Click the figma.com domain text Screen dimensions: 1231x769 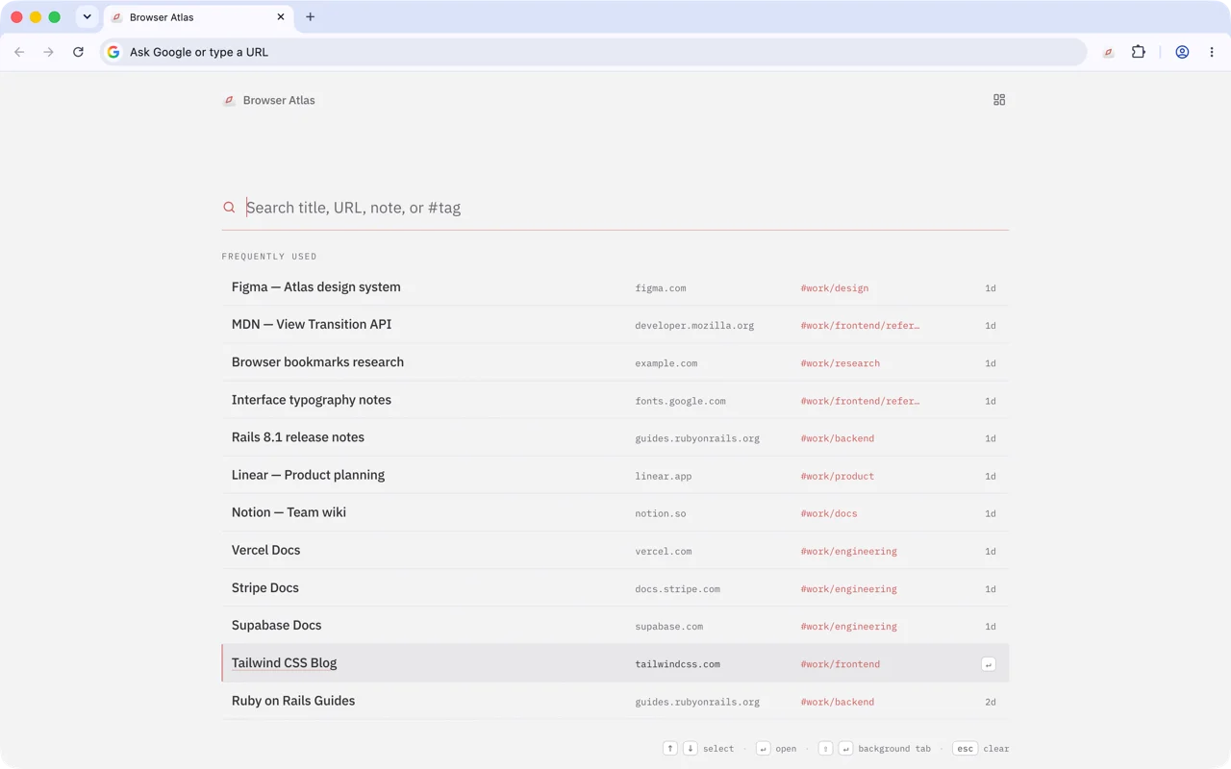pos(661,288)
